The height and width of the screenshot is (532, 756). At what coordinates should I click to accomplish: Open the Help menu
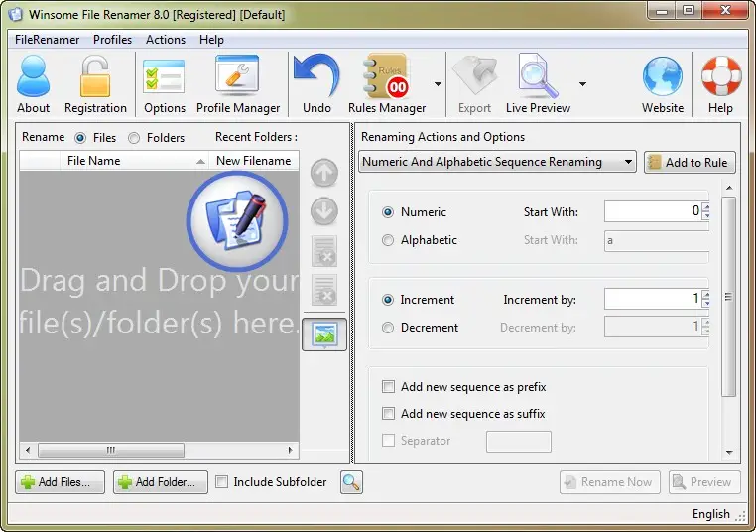click(x=211, y=40)
